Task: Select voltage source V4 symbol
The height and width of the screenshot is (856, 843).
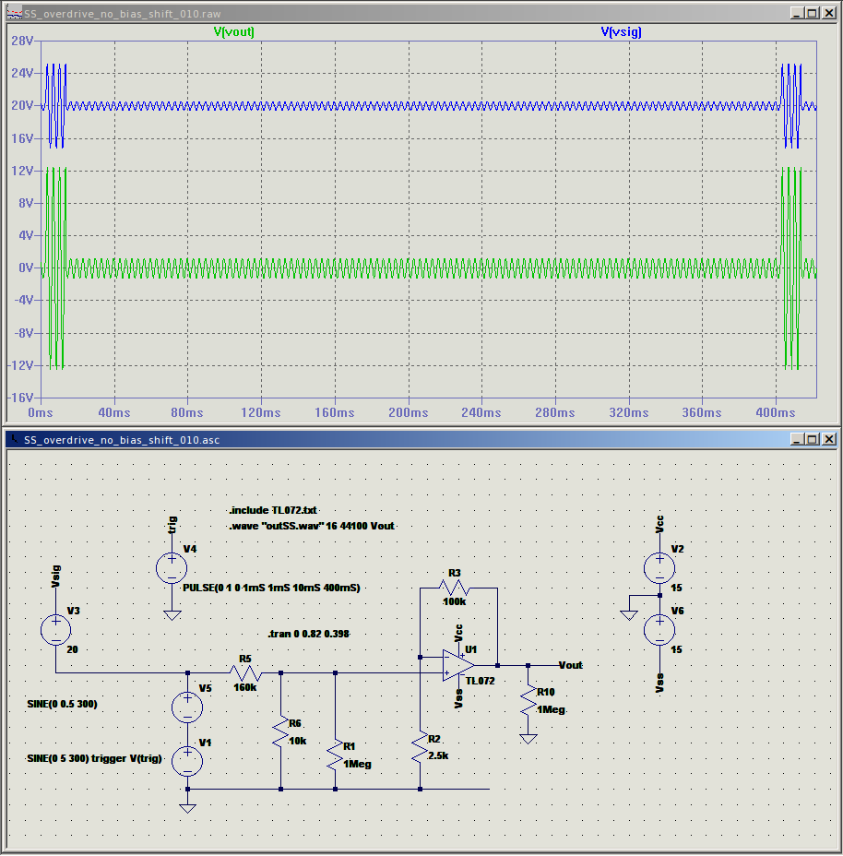Action: (172, 568)
